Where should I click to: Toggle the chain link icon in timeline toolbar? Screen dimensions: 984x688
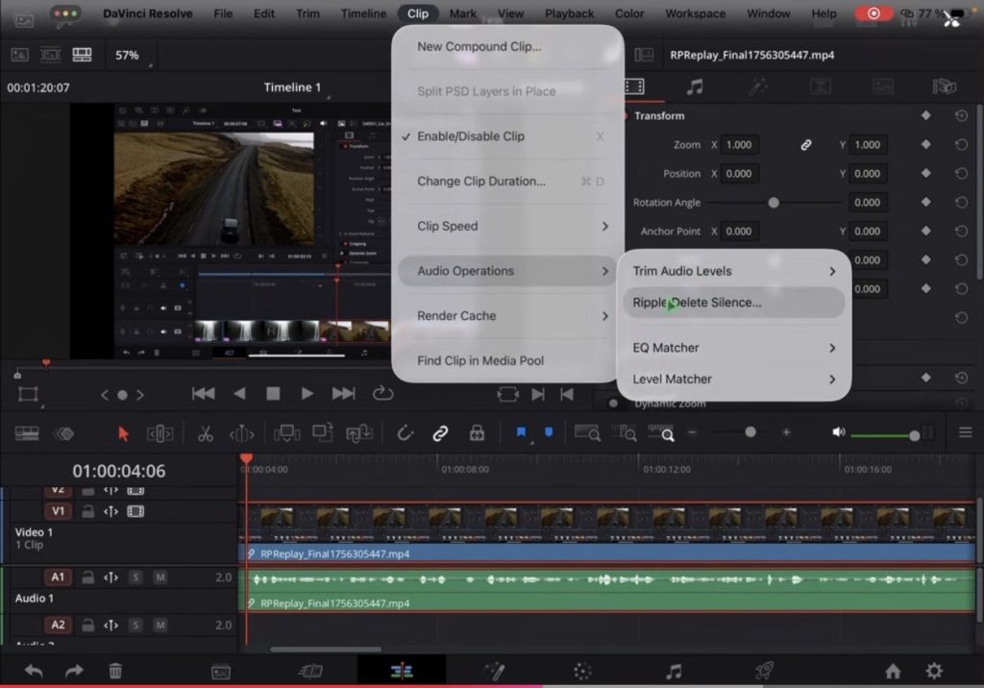pos(440,433)
